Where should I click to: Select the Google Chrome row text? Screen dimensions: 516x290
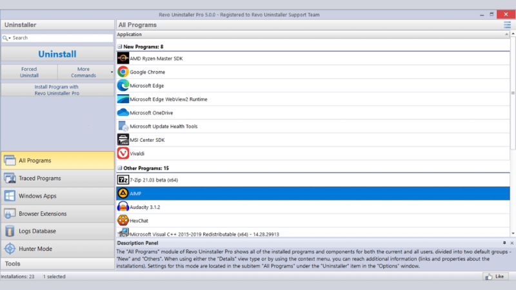(148, 72)
